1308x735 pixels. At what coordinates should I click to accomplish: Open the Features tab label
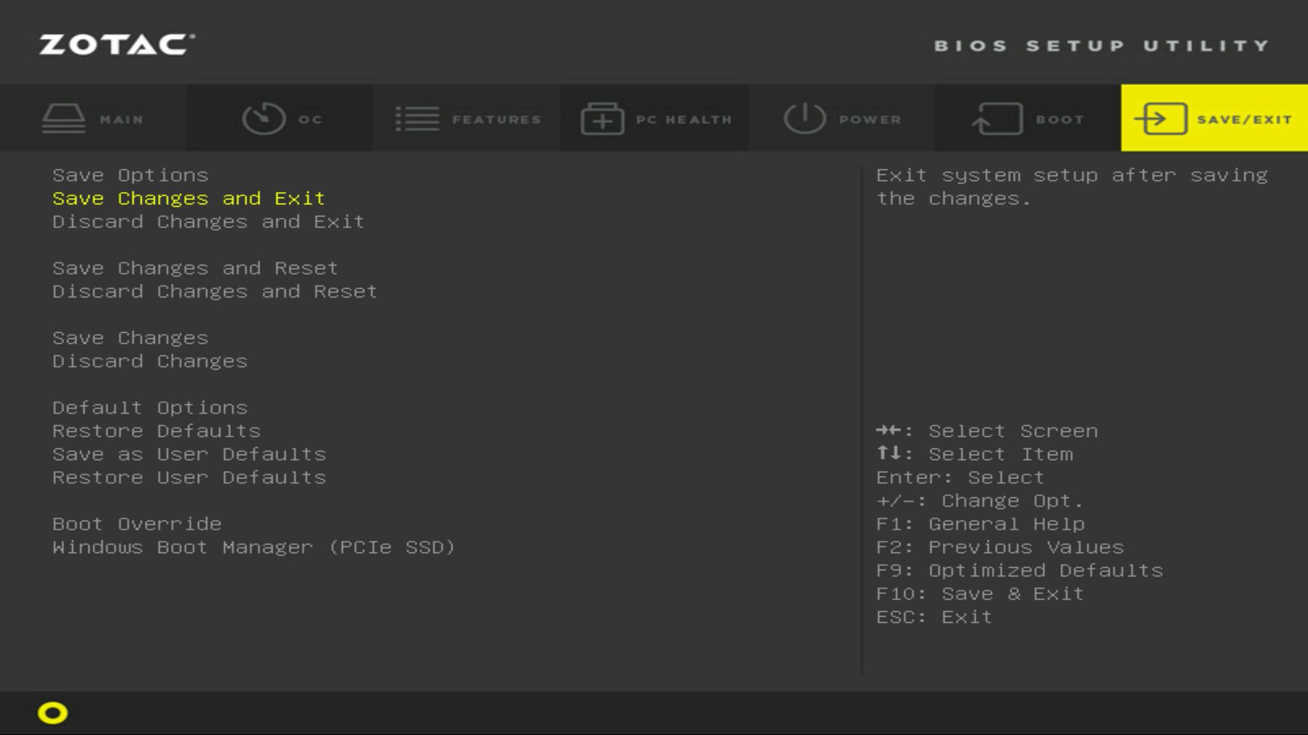coord(496,120)
